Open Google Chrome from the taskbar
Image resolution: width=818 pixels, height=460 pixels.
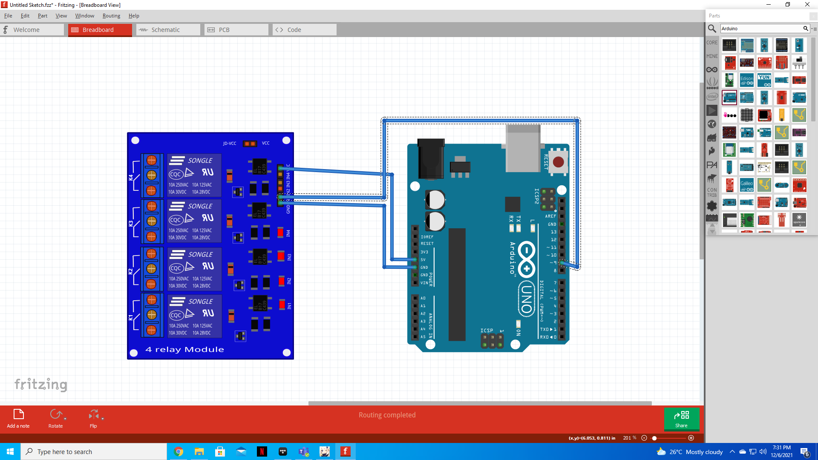(x=179, y=451)
